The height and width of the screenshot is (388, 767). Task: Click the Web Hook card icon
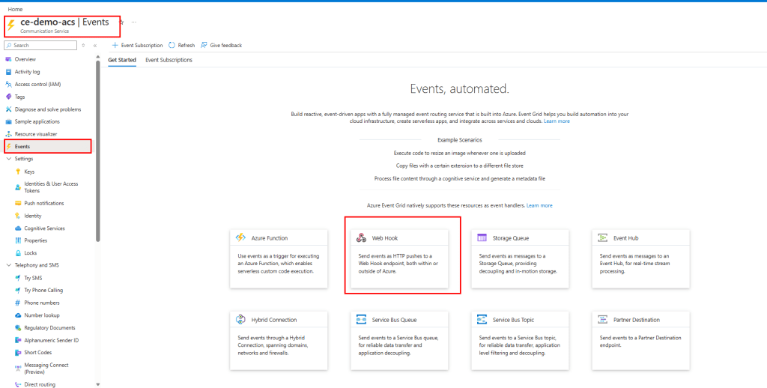tap(362, 238)
